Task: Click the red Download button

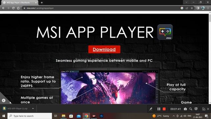Action: [x=104, y=49]
